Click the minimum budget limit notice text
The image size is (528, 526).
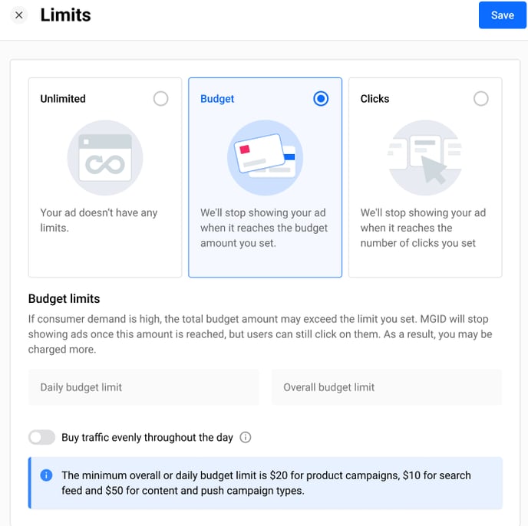click(x=266, y=483)
